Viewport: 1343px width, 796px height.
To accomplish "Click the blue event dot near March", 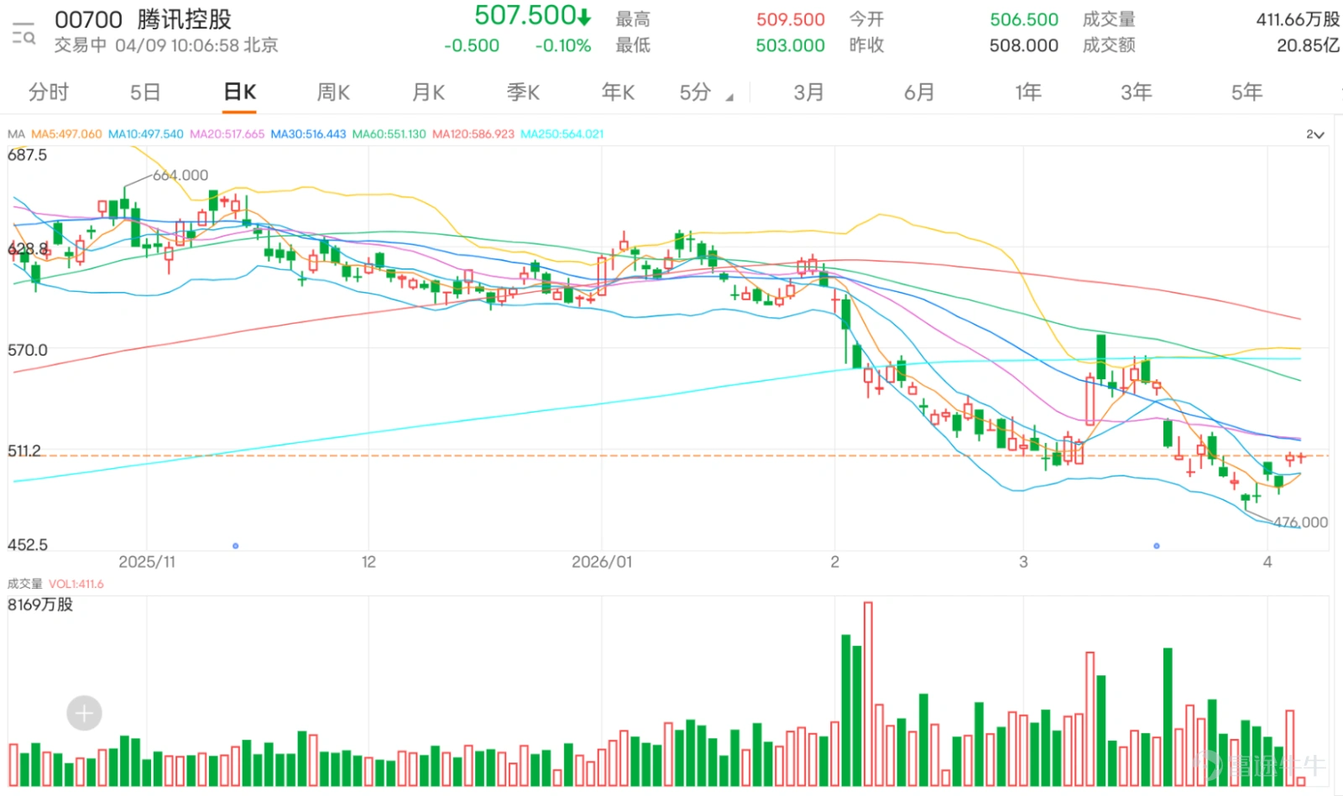I will (1157, 546).
